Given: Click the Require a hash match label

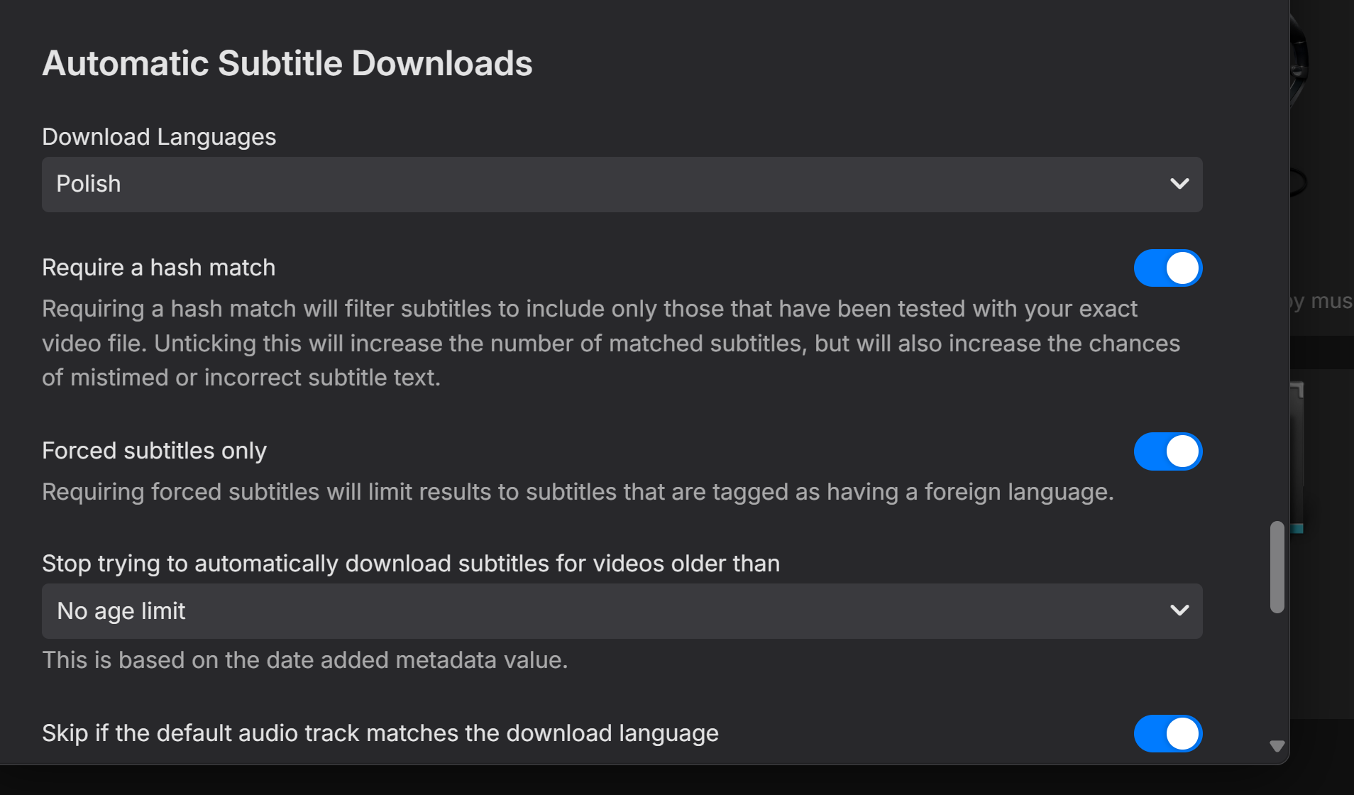Looking at the screenshot, I should point(158,268).
